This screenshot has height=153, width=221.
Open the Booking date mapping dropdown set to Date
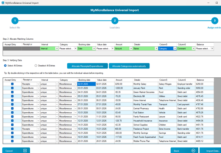(x=94, y=49)
